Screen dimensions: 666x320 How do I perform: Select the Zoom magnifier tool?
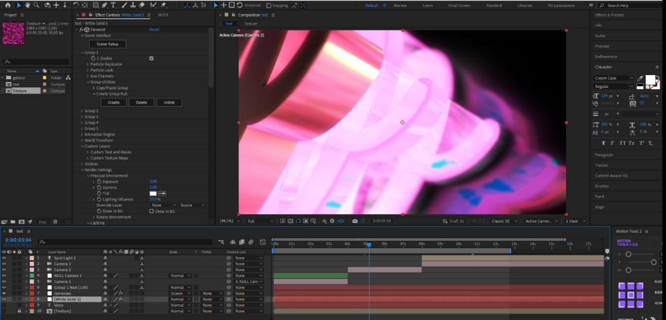click(36, 5)
